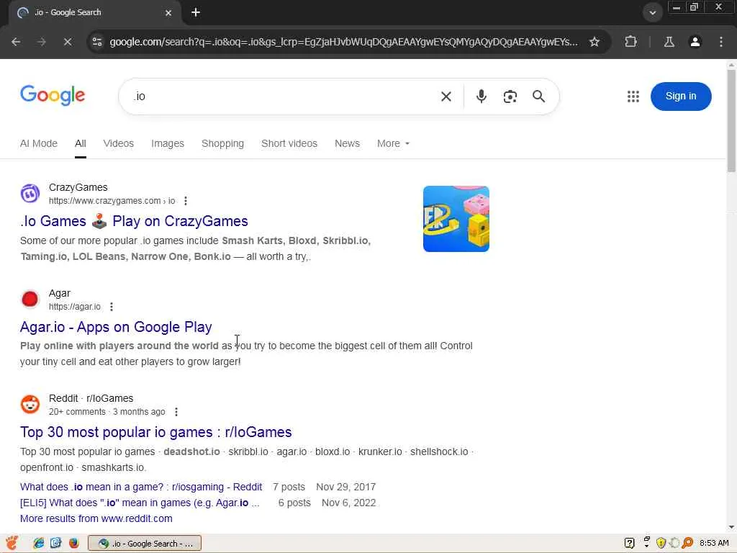737x553 pixels.
Task: Switch to Videos tab
Action: (119, 143)
